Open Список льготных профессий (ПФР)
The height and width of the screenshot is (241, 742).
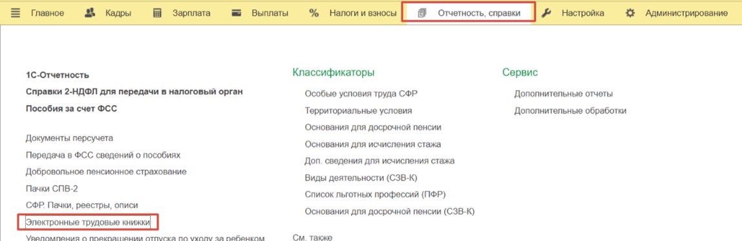(x=376, y=195)
